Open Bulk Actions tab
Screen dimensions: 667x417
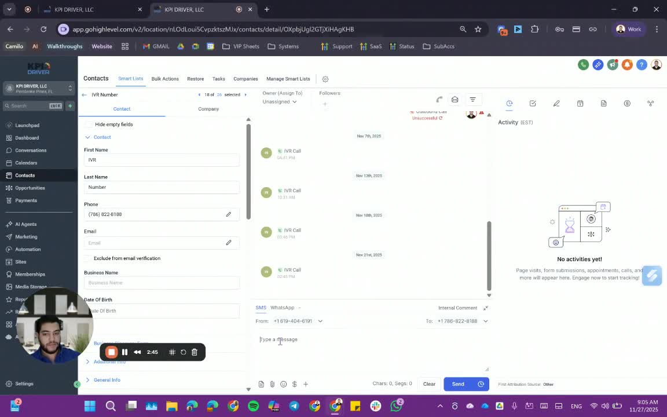tap(165, 79)
